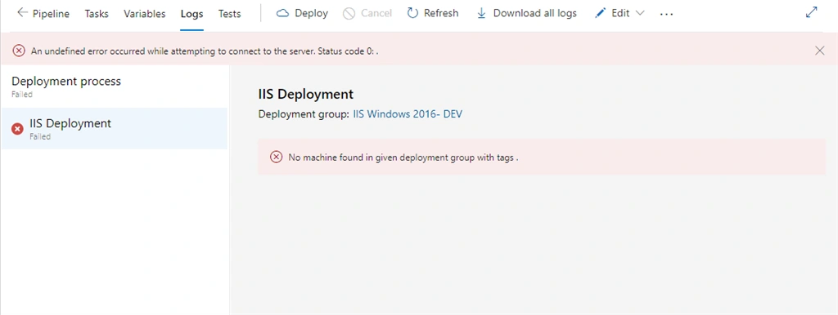
Task: Click Download all logs button
Action: coord(526,13)
